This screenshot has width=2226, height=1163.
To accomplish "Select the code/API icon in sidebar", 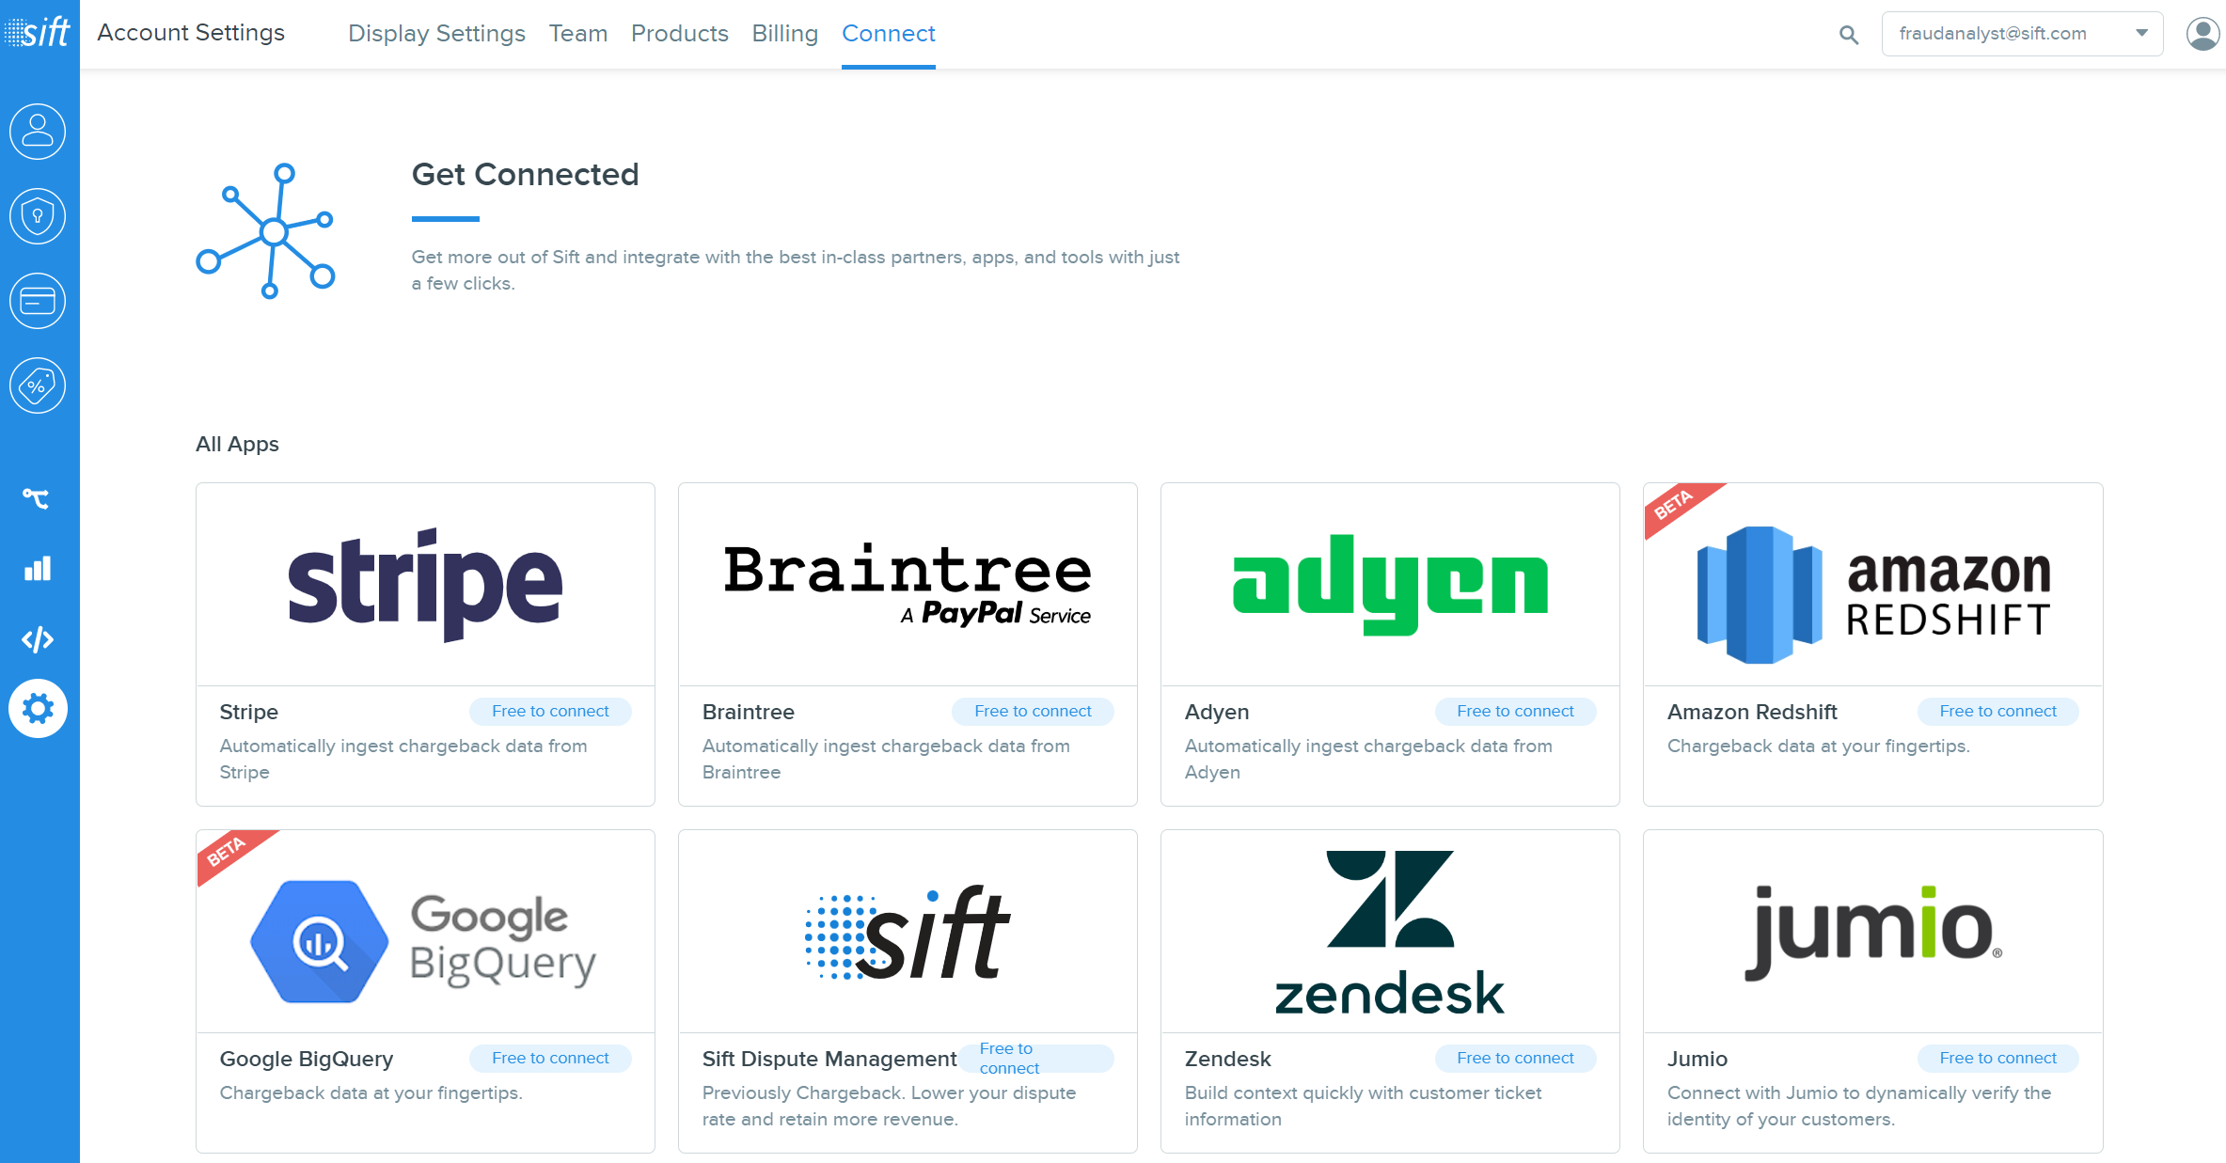I will [x=39, y=637].
